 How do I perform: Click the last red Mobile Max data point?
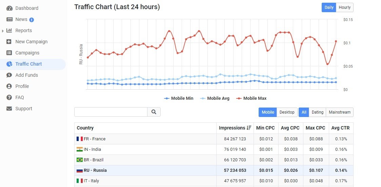point(336,41)
